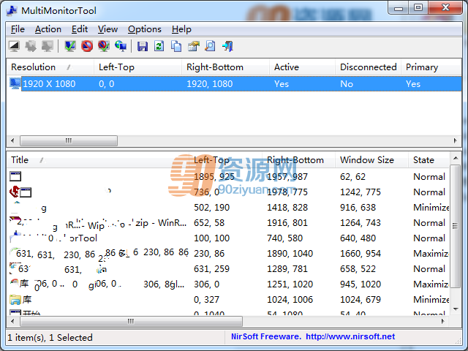Click the 1978, 775 Right-Bottom cell
Viewport: 468px width, 351px height.
[x=287, y=192]
